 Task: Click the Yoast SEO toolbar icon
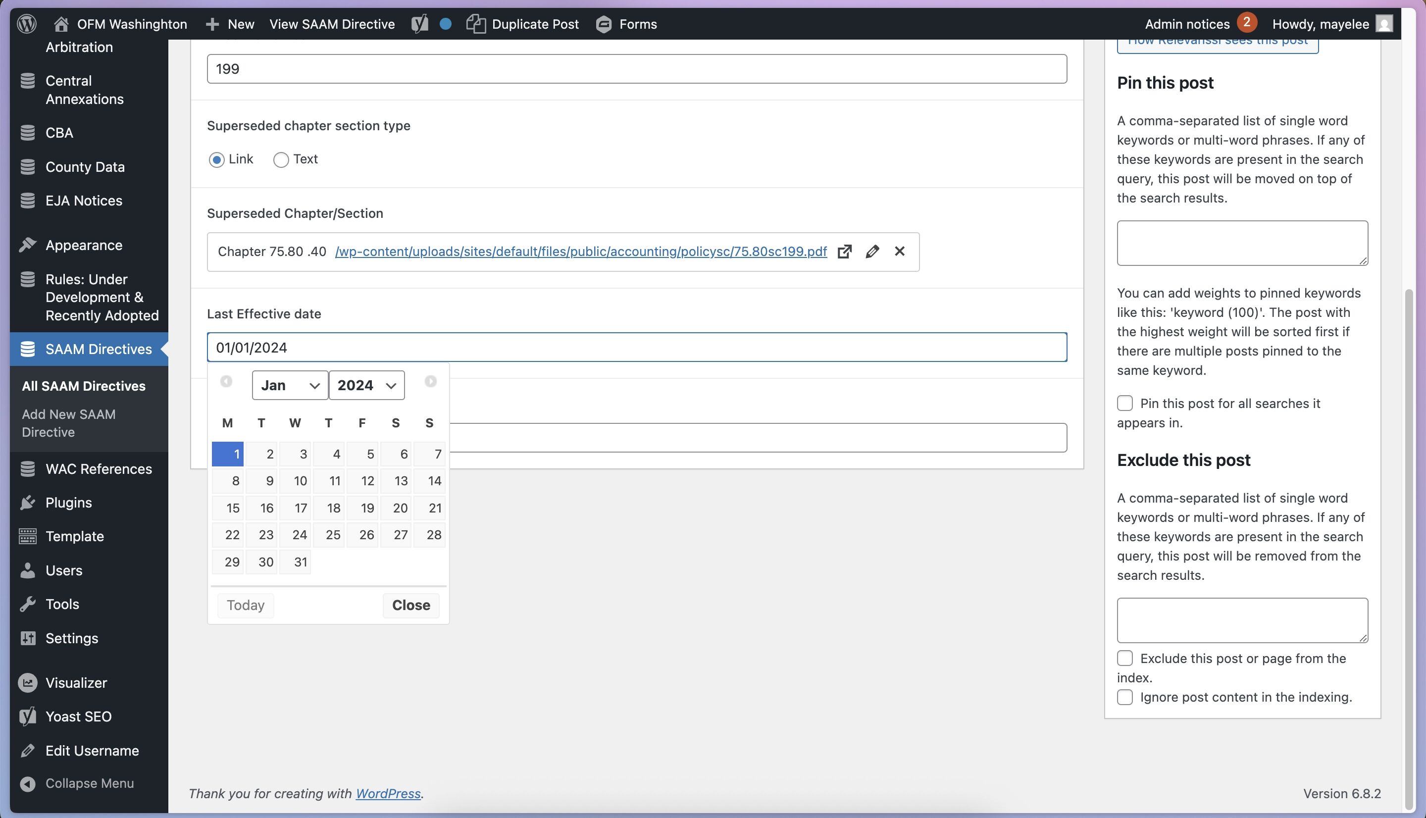point(419,24)
